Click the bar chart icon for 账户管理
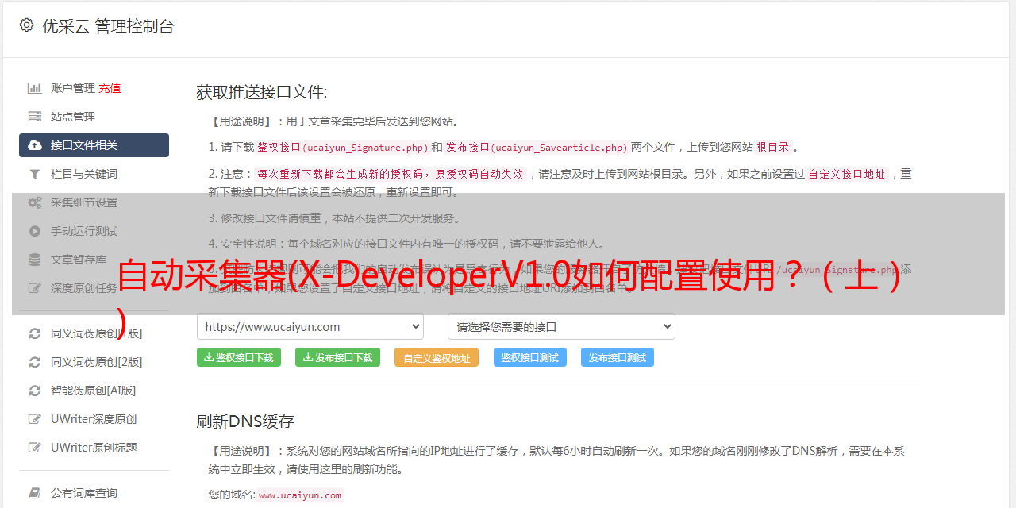Image resolution: width=1016 pixels, height=508 pixels. (x=35, y=88)
